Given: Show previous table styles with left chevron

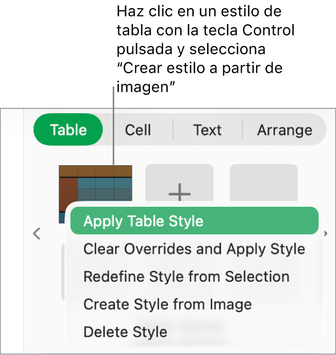Looking at the screenshot, I should [37, 234].
